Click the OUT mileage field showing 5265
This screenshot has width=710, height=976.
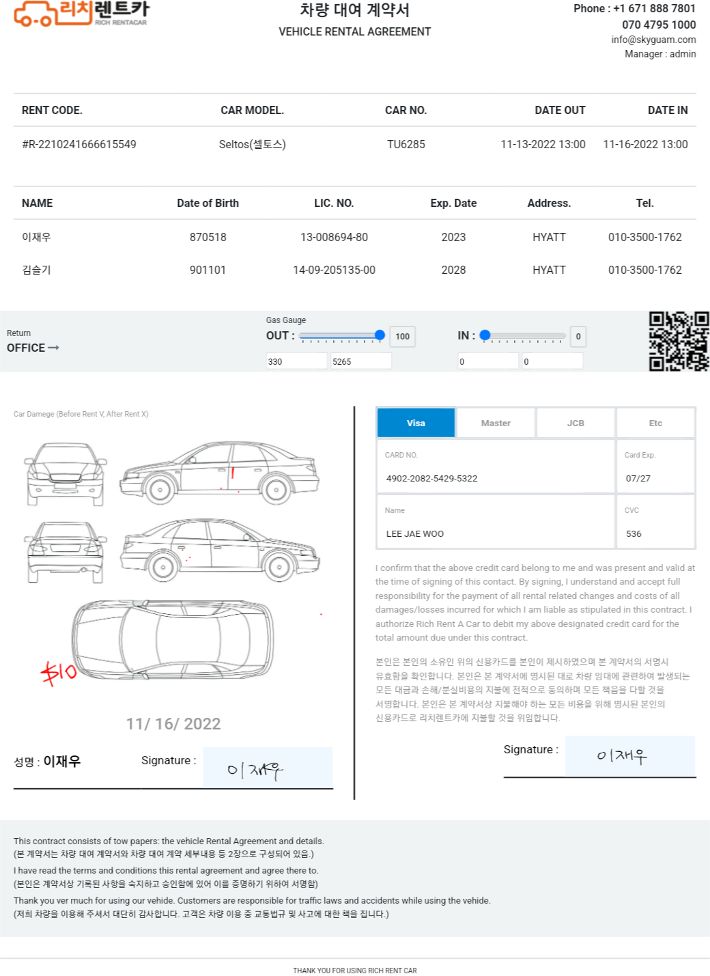[x=361, y=361]
